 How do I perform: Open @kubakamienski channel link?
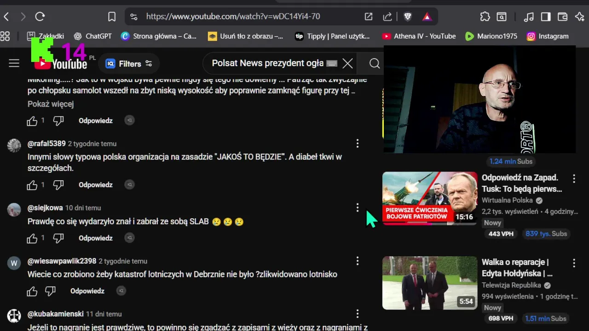point(55,314)
